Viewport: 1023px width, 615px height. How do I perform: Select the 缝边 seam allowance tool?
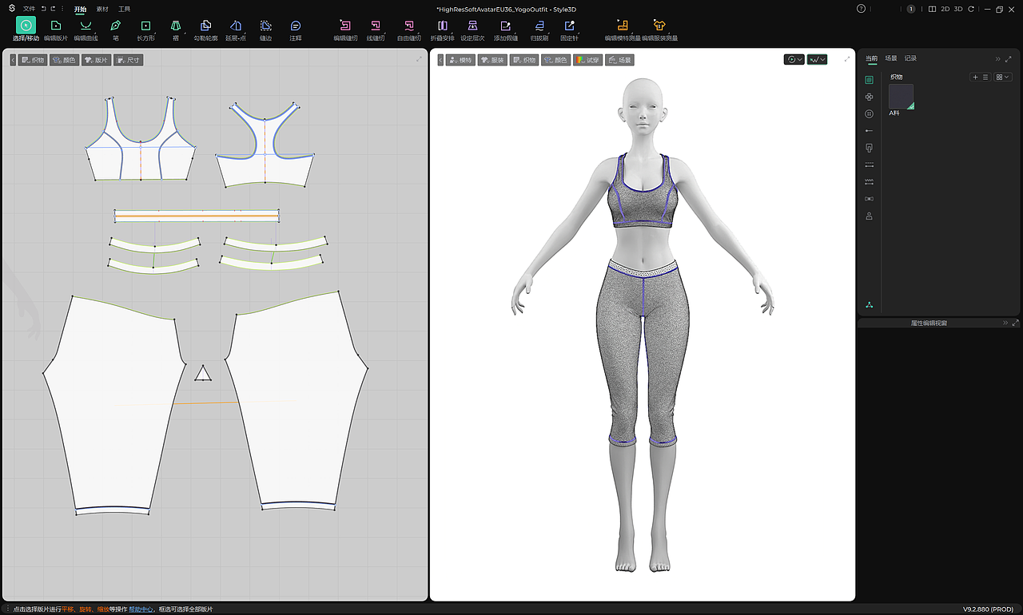265,30
